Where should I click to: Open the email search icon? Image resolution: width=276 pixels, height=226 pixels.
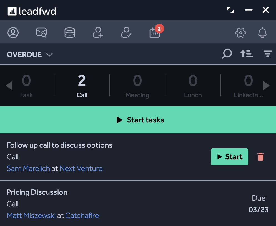pyautogui.click(x=41, y=32)
